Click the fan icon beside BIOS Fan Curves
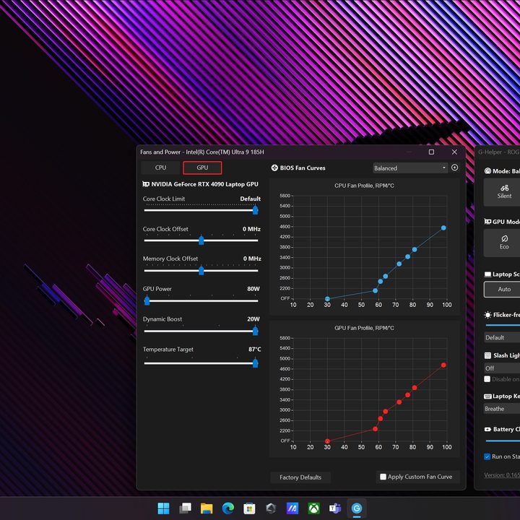Screen dimensions: 520x520 274,168
